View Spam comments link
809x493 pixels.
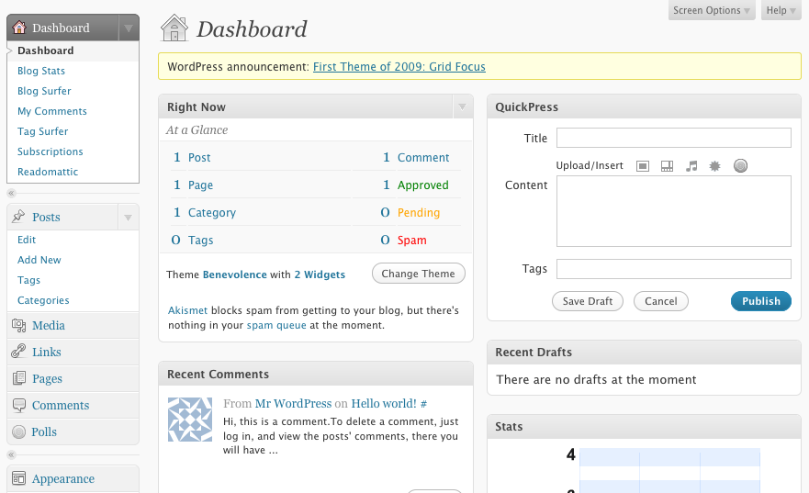click(411, 240)
